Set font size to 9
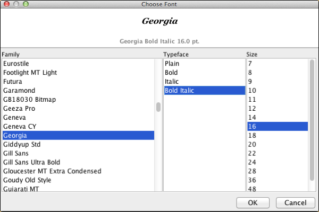Image resolution: width=319 pixels, height=212 pixels. tap(278, 81)
